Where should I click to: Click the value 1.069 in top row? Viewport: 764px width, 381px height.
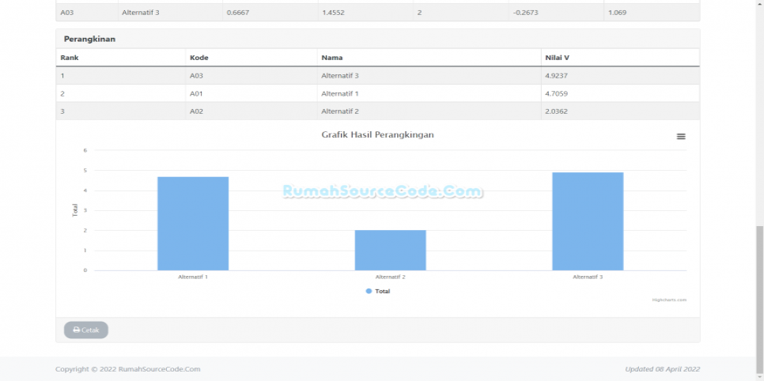[618, 13]
